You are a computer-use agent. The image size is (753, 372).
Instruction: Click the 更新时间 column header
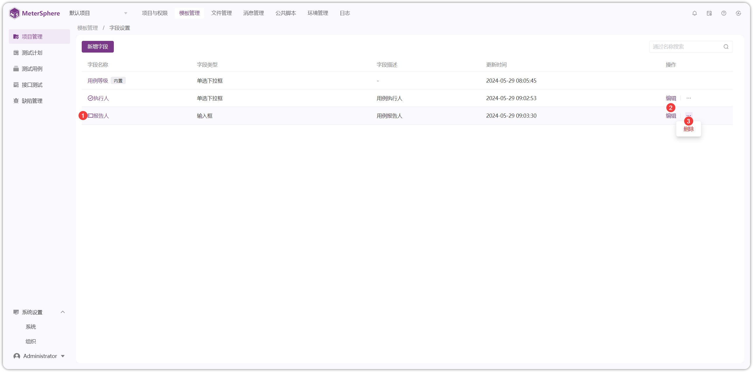pos(496,65)
